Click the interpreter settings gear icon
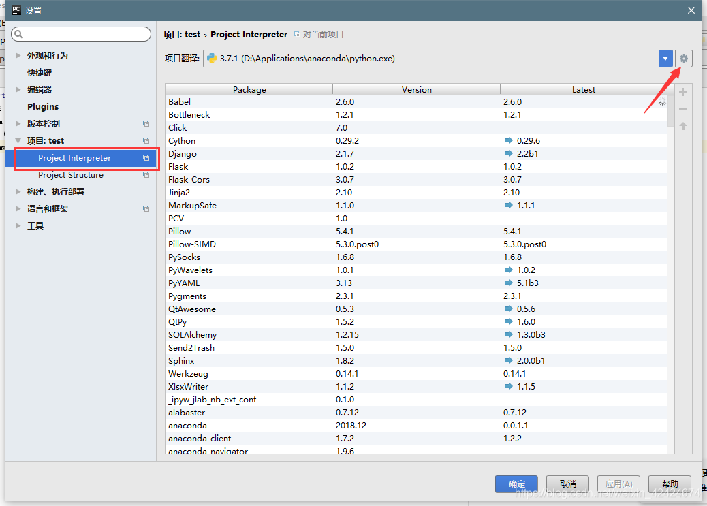 [x=684, y=59]
